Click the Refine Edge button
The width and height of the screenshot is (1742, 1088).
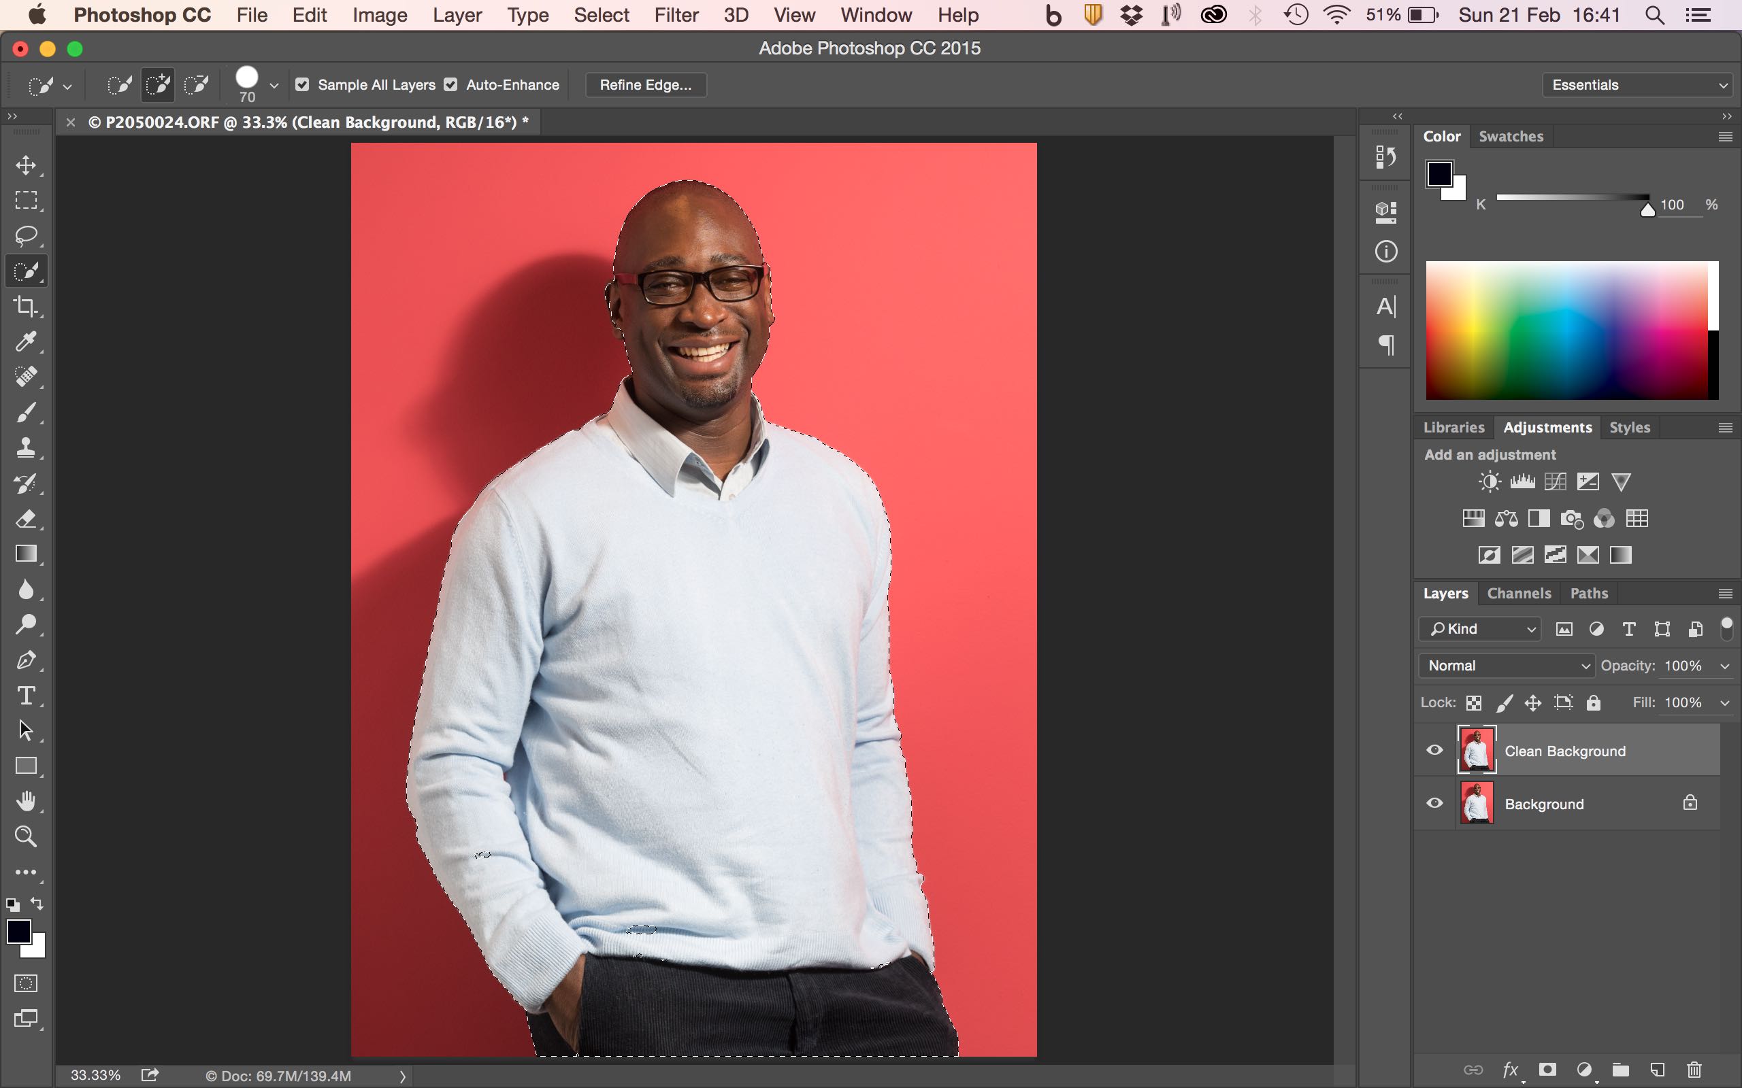645,85
